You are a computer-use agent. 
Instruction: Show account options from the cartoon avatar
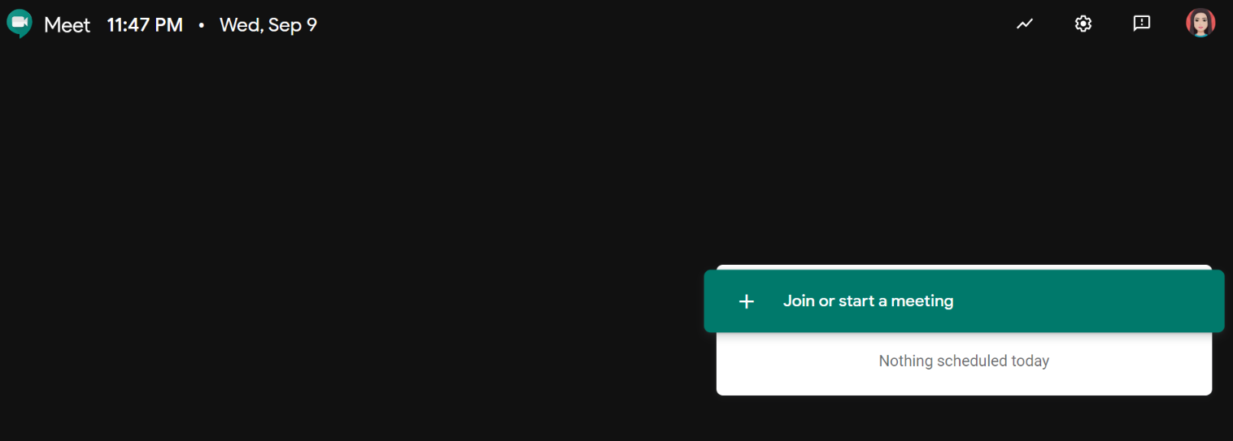coord(1200,23)
